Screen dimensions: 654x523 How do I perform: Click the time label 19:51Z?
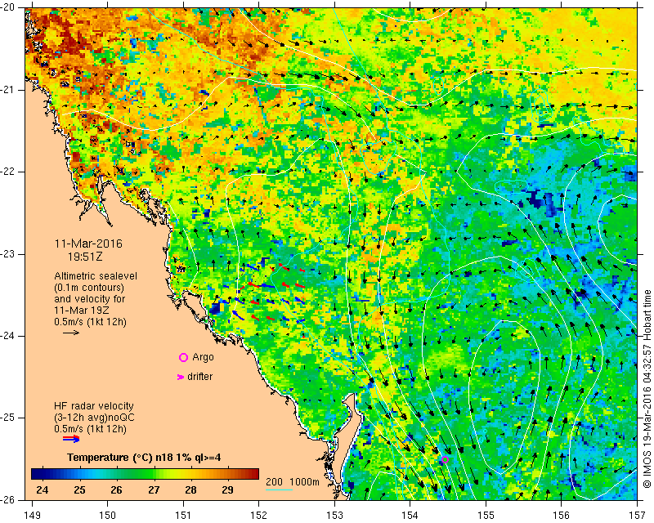point(85,257)
